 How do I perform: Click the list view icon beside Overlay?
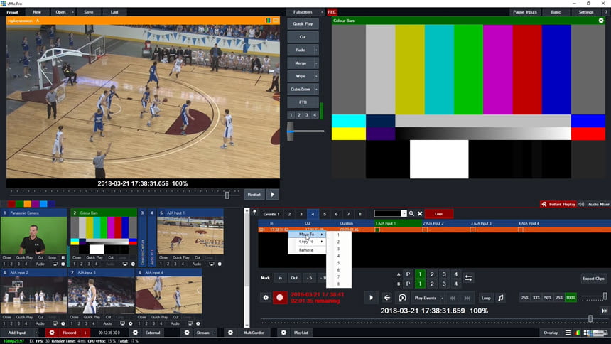[x=568, y=333]
